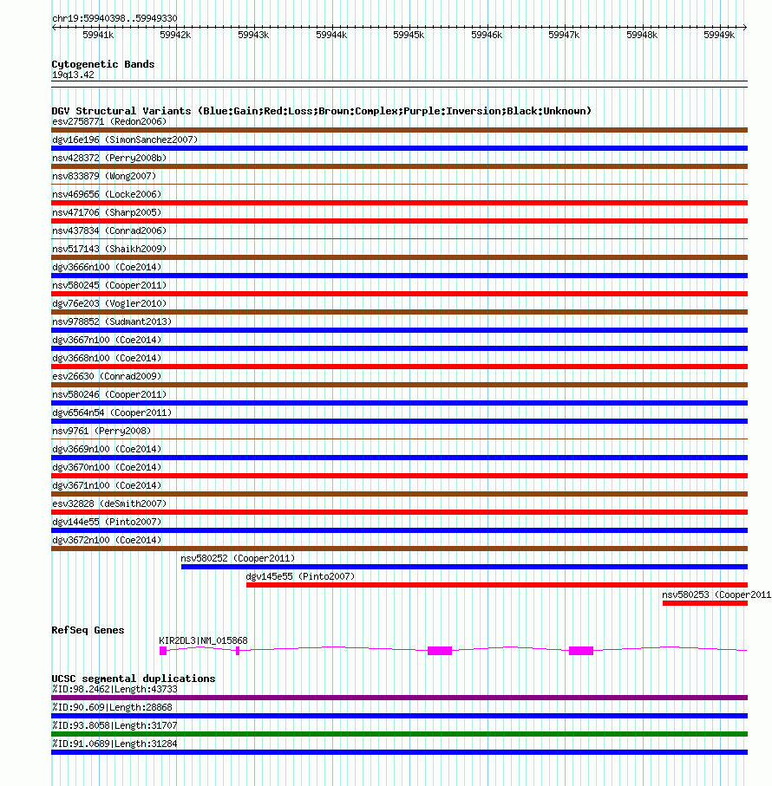The height and width of the screenshot is (786, 772).
Task: Click the short red bar under nsv580253
Action: pos(705,603)
